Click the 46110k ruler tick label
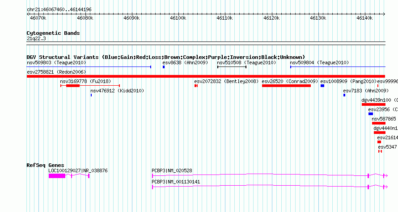The image size is (398, 212). 224,18
